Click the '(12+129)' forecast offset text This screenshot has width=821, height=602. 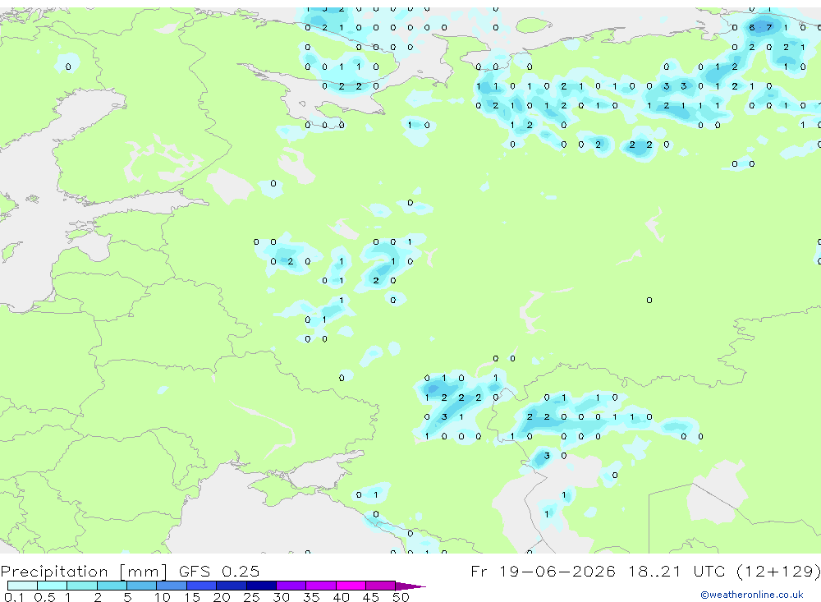click(778, 571)
